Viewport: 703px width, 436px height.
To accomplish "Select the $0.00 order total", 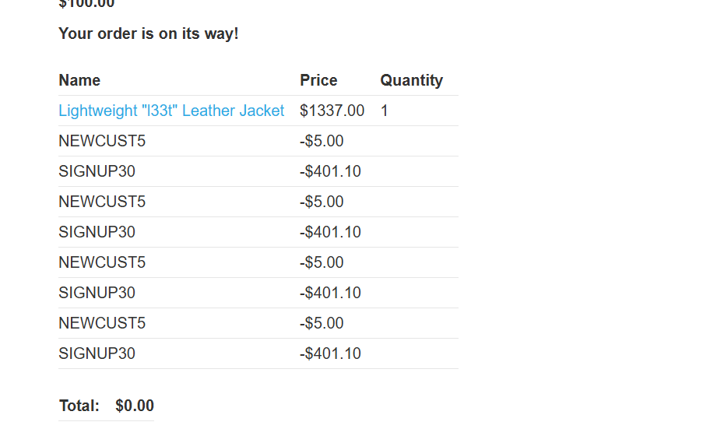I will 135,406.
